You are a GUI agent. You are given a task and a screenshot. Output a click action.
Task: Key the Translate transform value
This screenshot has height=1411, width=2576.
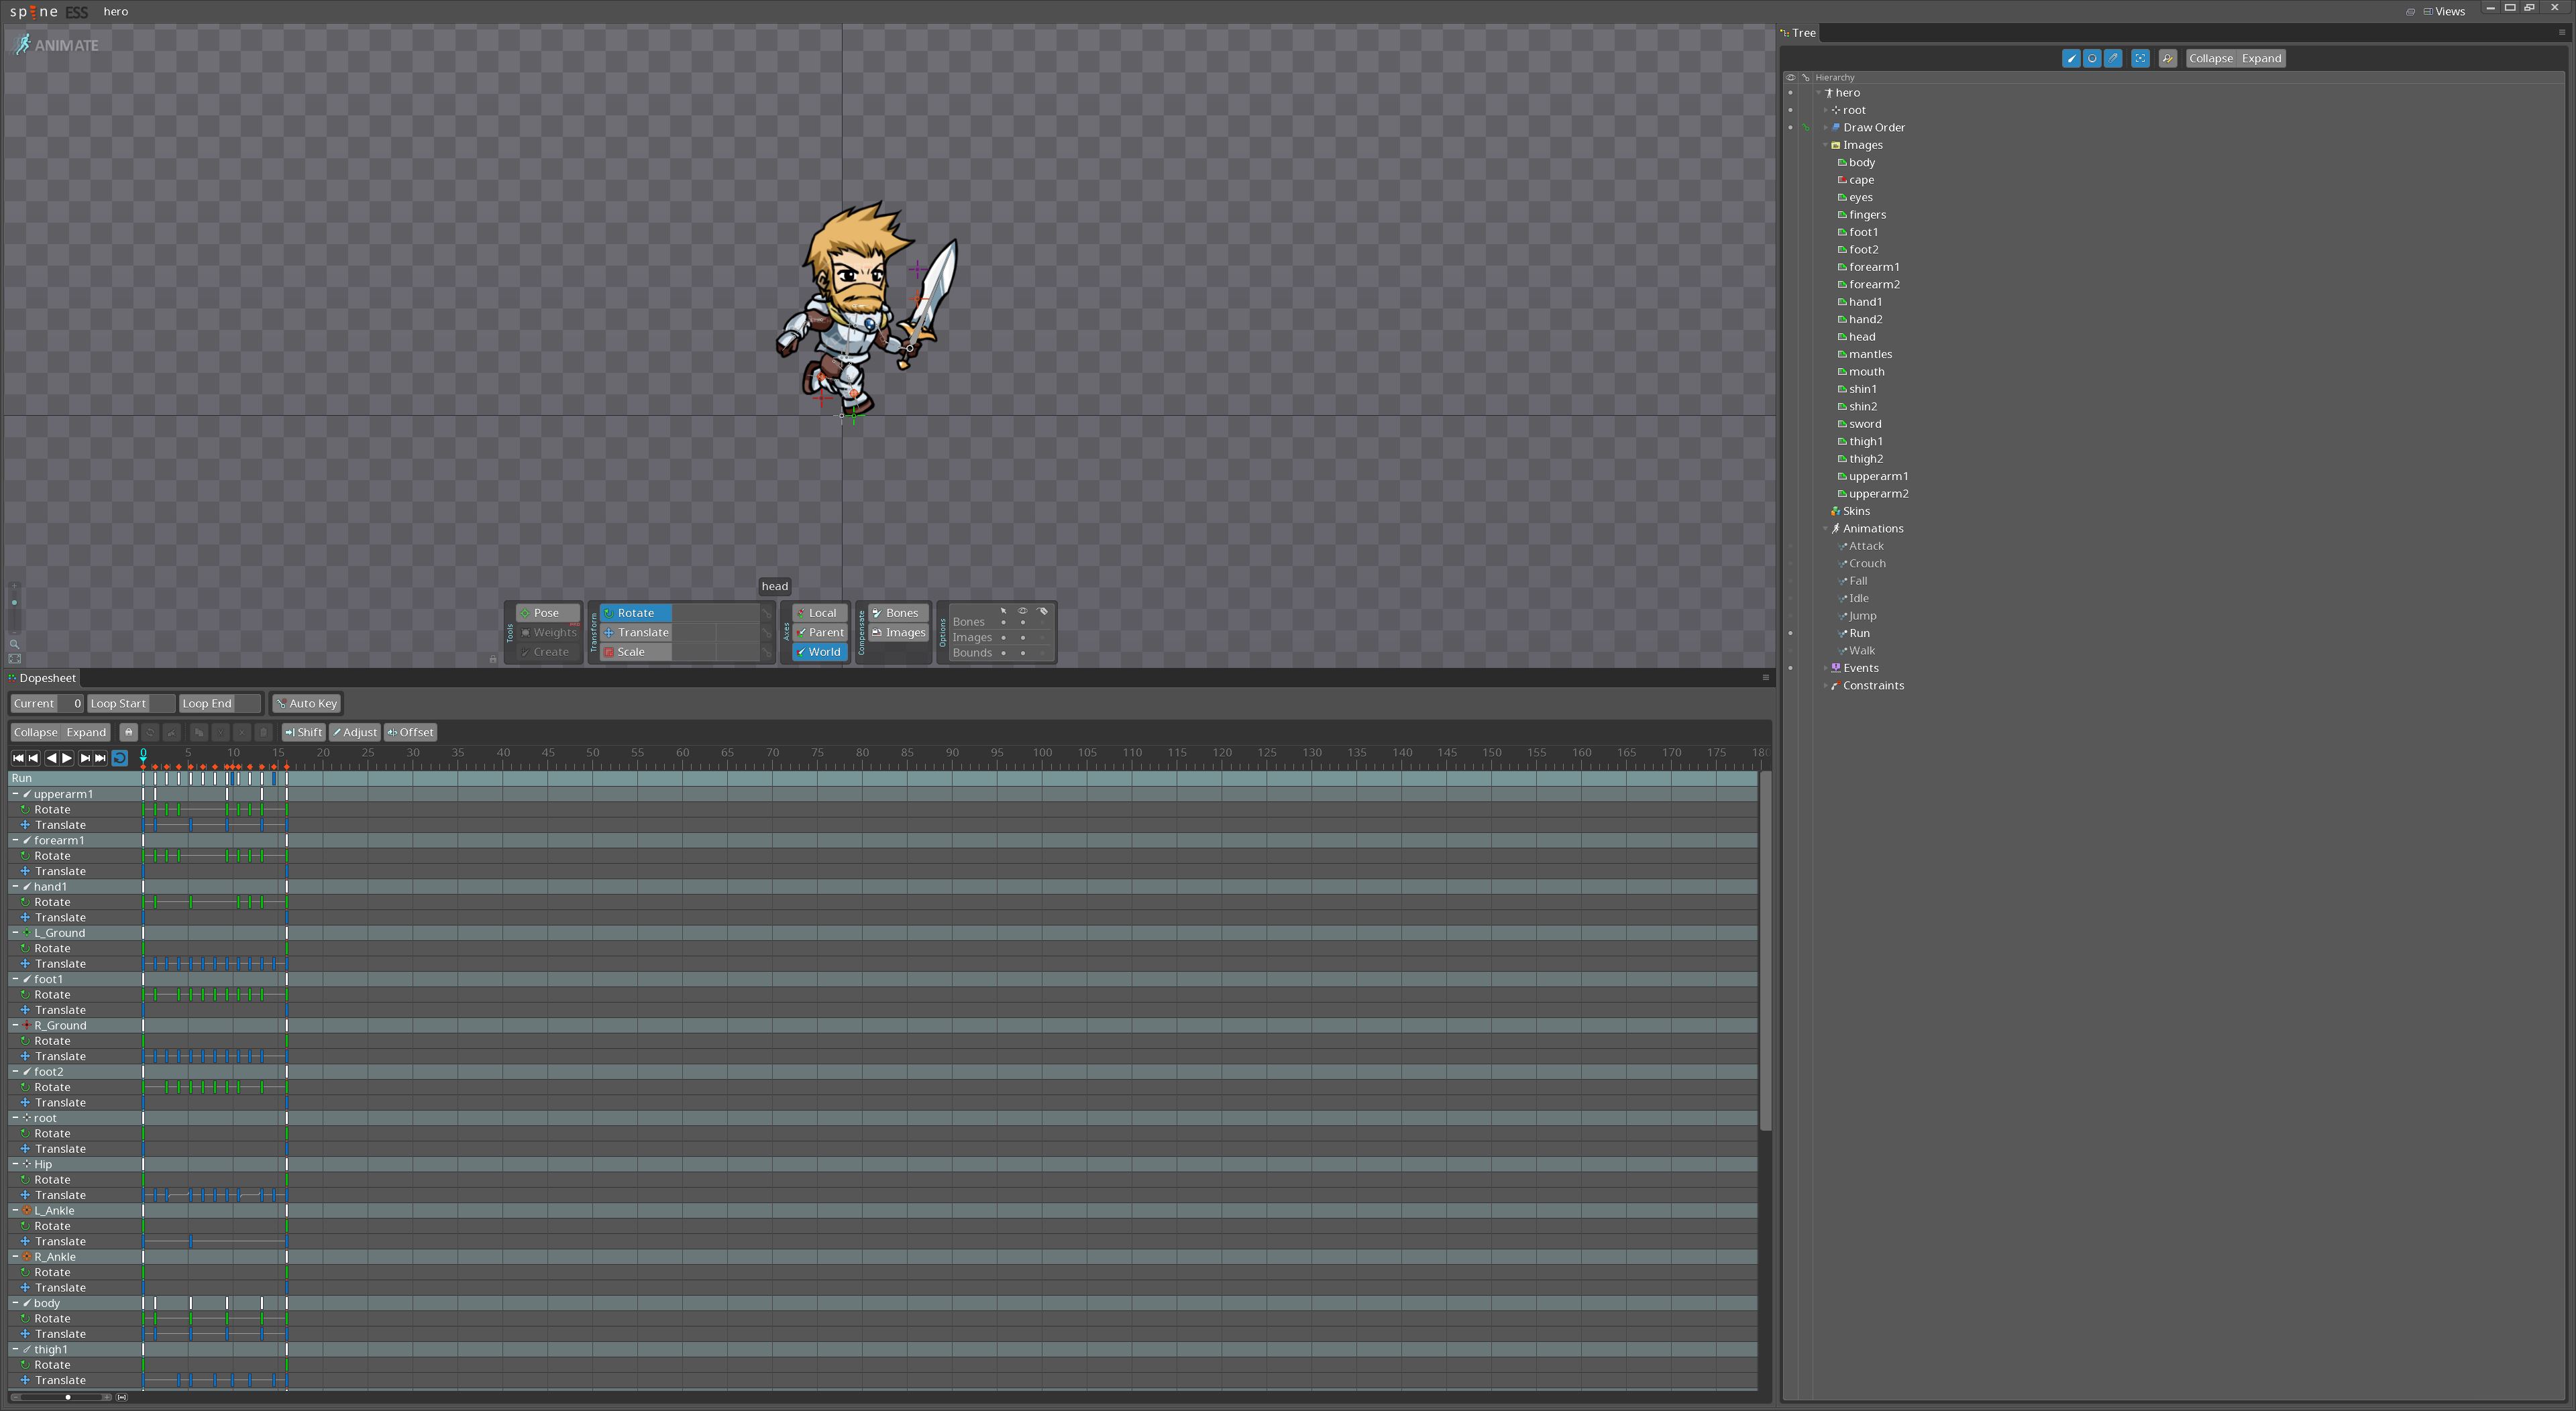(767, 632)
